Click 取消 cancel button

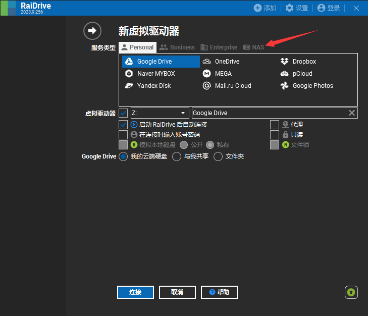tap(177, 292)
